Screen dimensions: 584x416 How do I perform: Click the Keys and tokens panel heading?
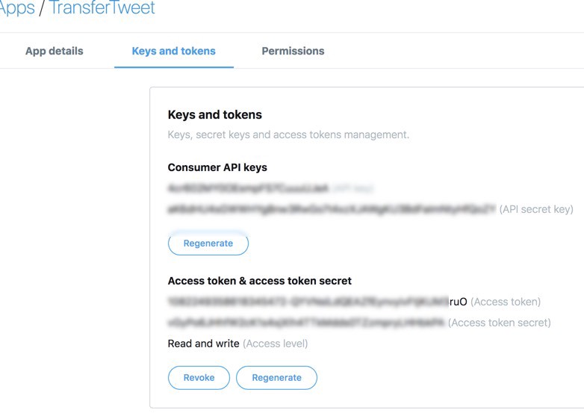[215, 115]
